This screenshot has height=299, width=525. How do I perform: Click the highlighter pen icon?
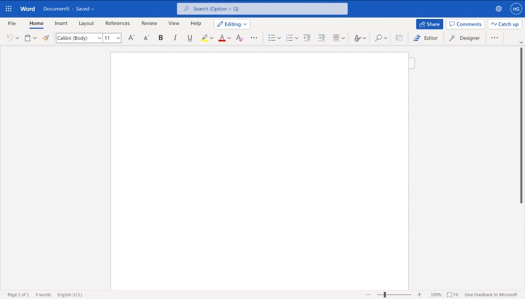coord(204,38)
